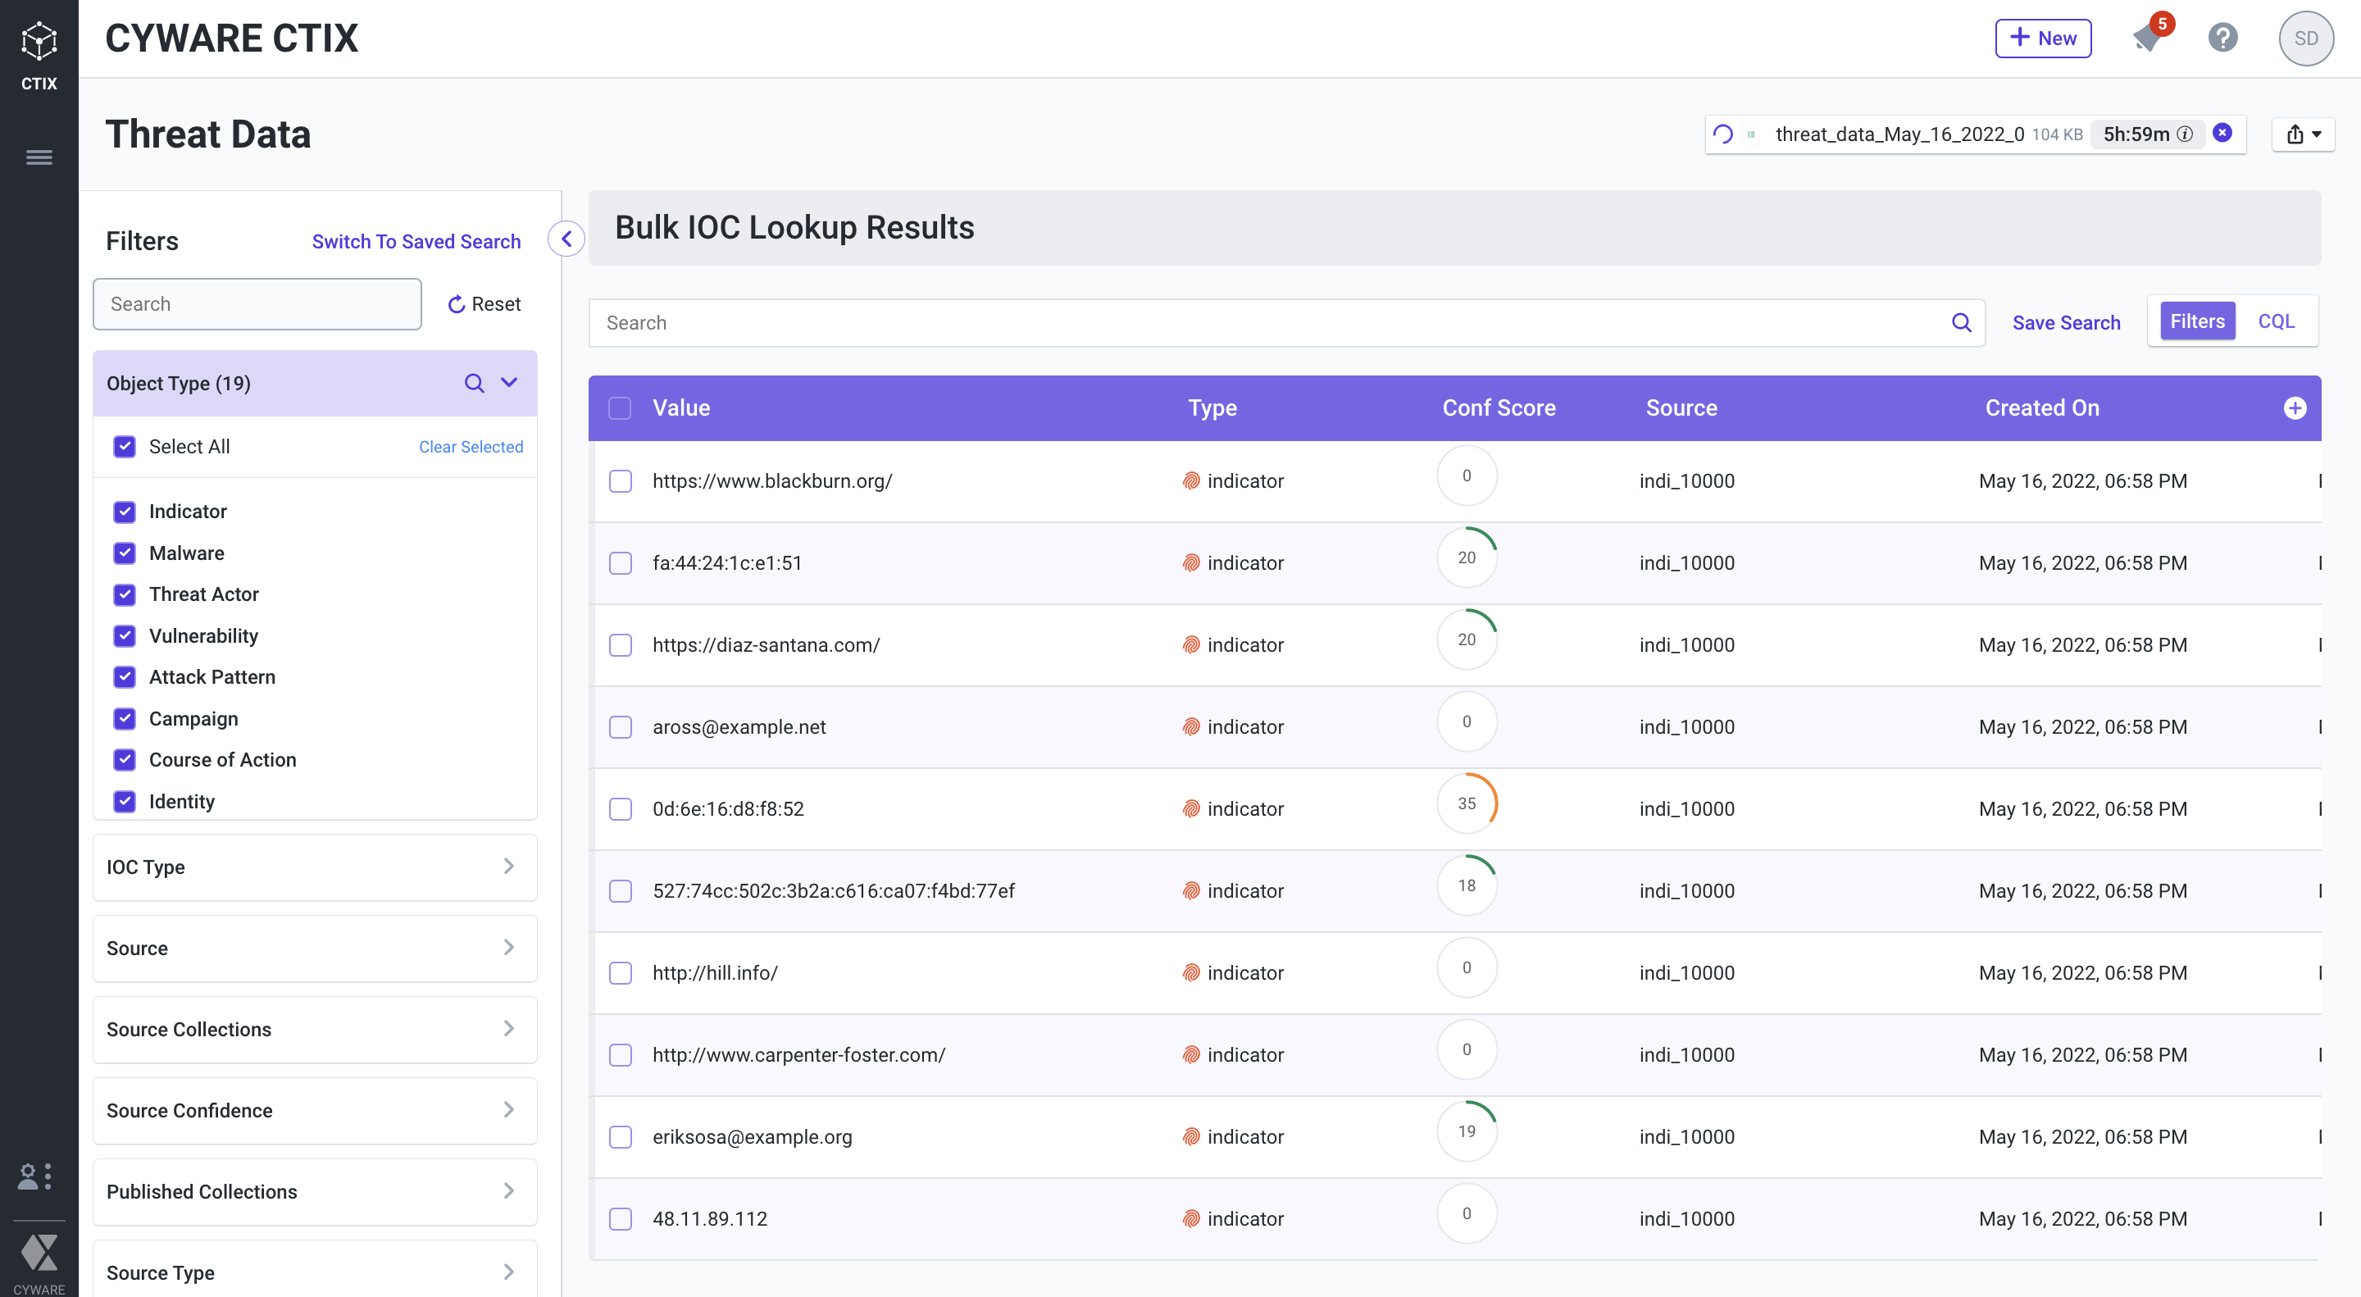
Task: Click the main results Search field
Action: 1274,323
